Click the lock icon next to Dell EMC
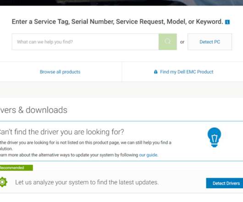The width and height of the screenshot is (243, 202). (156, 72)
